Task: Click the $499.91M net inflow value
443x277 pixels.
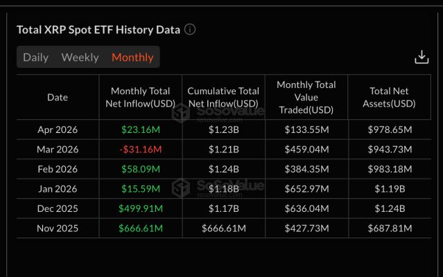Action: 141,208
